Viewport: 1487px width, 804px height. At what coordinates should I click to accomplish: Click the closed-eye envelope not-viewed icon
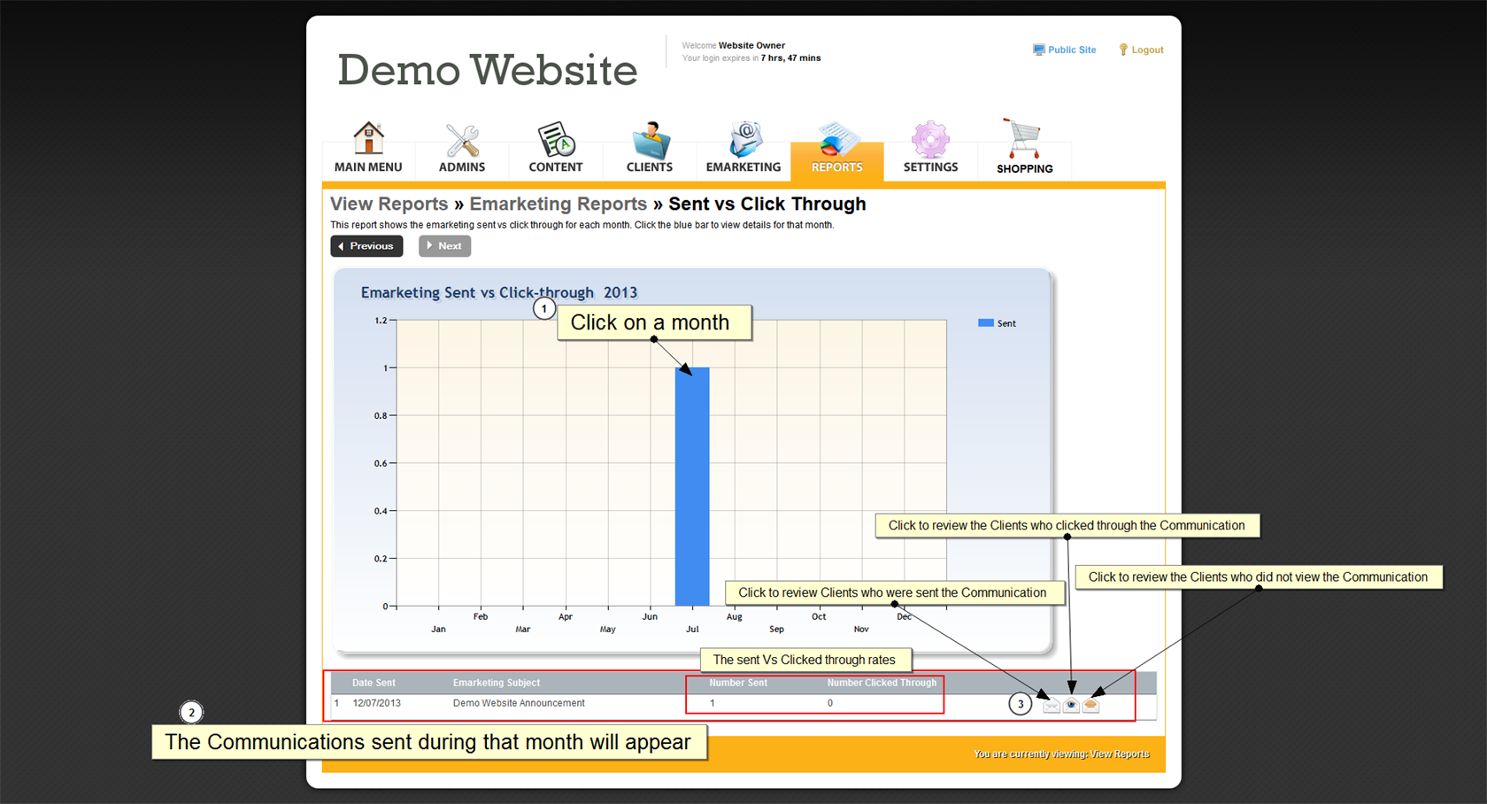[x=1091, y=705]
